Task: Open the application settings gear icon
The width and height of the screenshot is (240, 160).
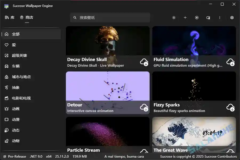Action: click(232, 18)
